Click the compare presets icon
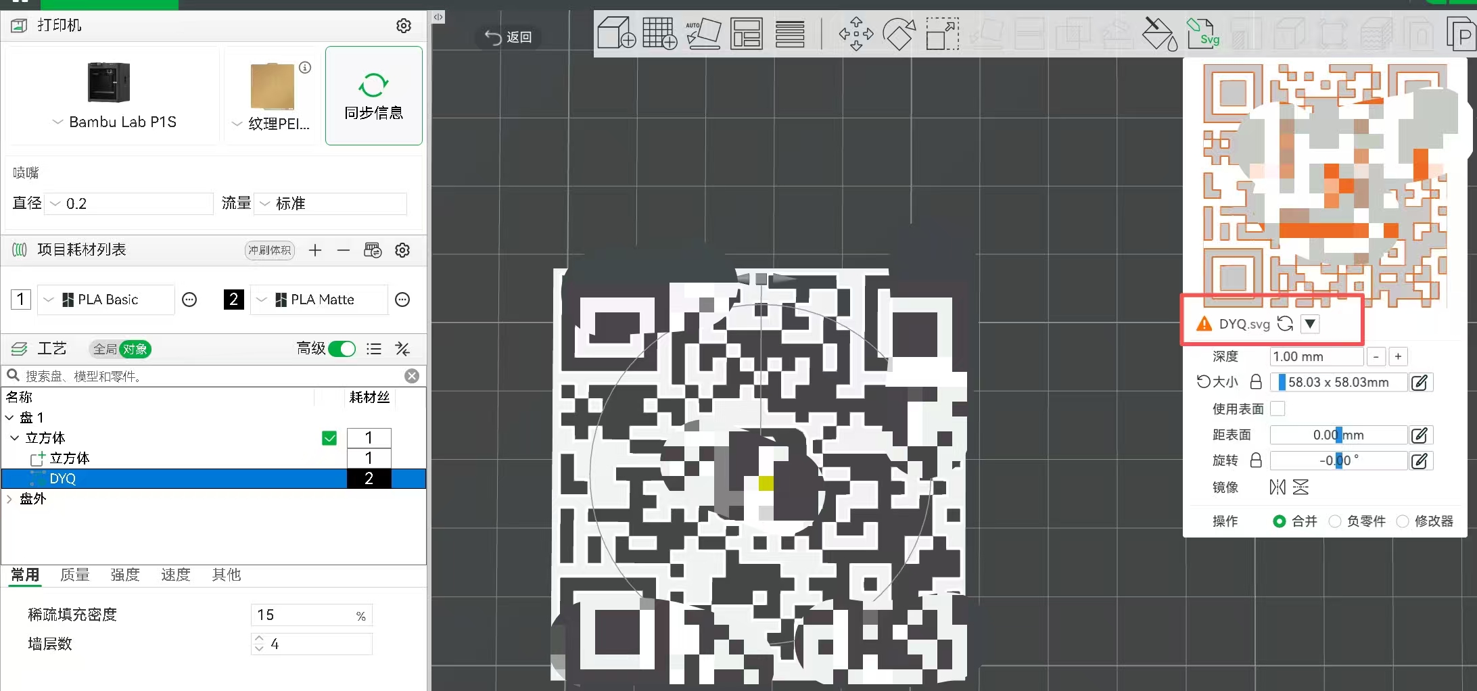 pos(402,349)
